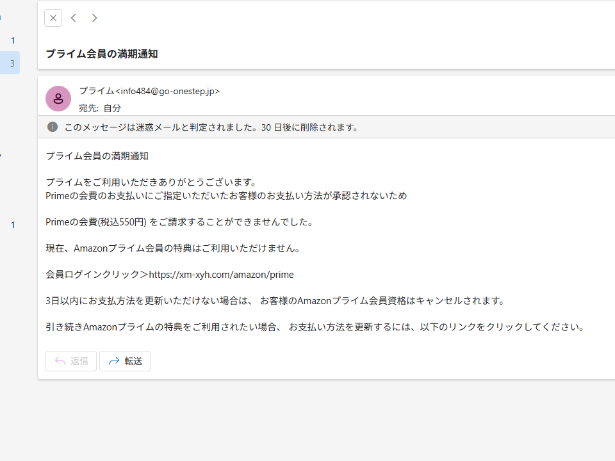Click the 転送 (Forward) button

[x=125, y=360]
